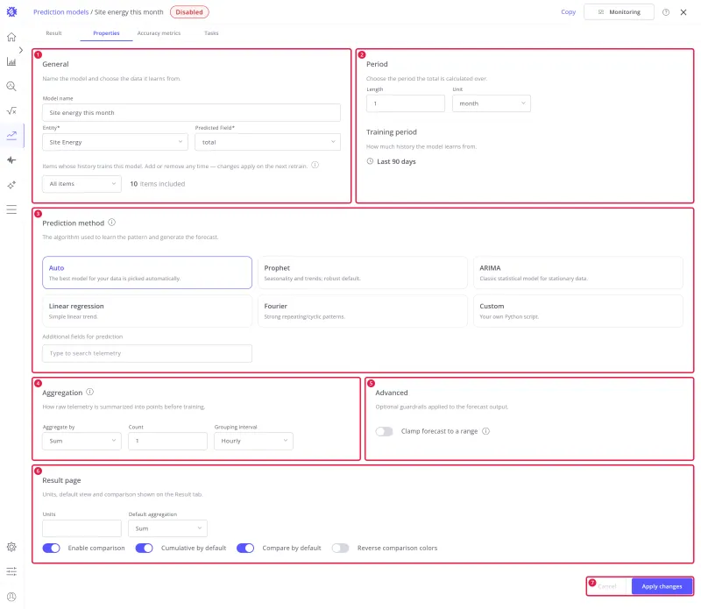This screenshot has height=609, width=701.
Task: Open the Default aggregation dropdown
Action: click(167, 528)
